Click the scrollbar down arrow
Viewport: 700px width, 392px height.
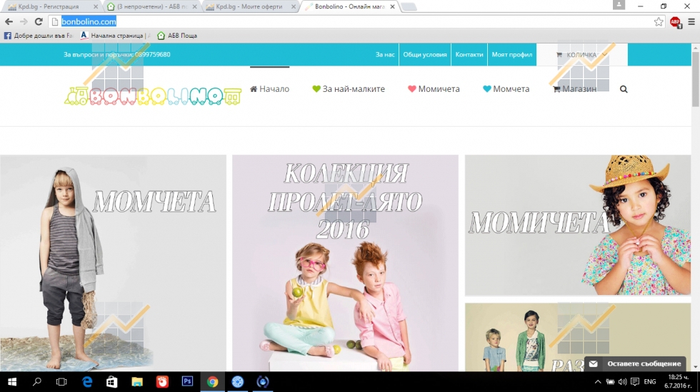coord(696,367)
